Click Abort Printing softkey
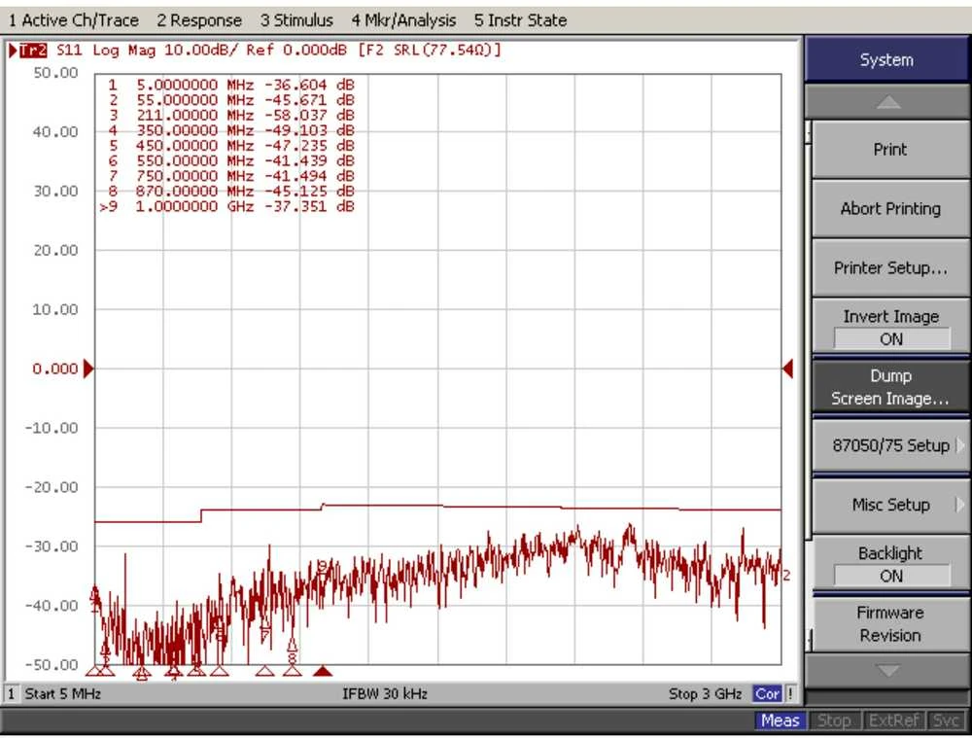Screen dimensions: 972x738 (890, 209)
